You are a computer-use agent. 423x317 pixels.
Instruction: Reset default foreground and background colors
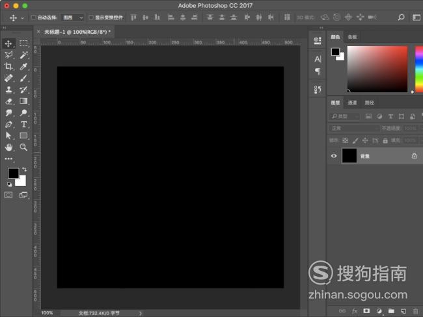(10, 184)
